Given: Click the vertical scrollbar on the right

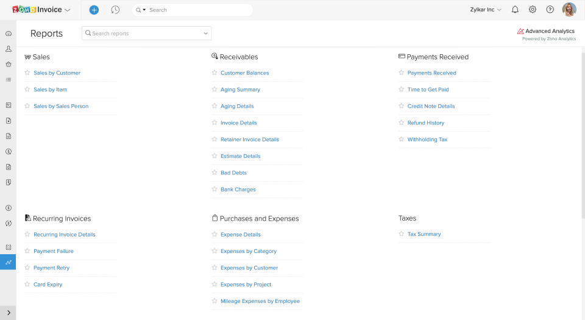Looking at the screenshot, I should [582, 134].
